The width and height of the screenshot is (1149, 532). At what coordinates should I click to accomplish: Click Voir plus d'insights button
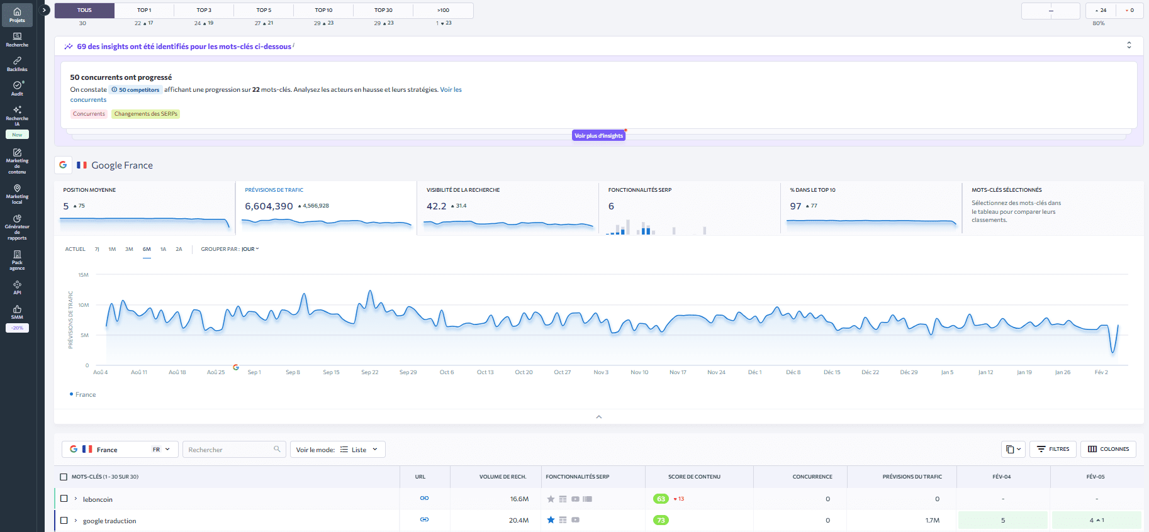coord(598,136)
